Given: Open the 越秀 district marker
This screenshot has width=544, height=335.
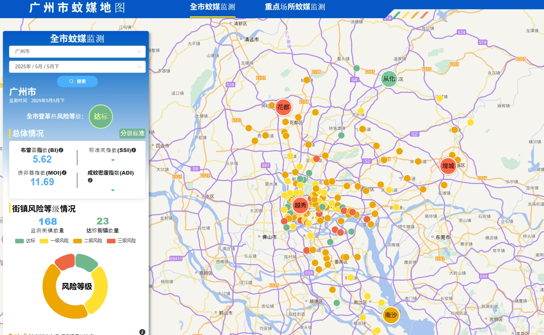Looking at the screenshot, I should coord(301,205).
